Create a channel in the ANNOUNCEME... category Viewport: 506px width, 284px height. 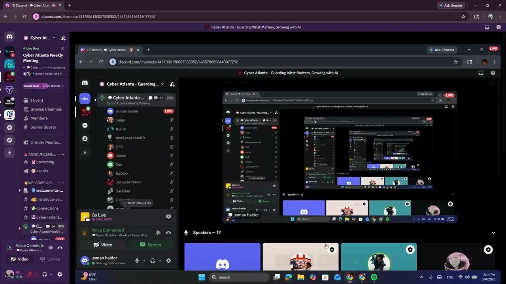62,154
